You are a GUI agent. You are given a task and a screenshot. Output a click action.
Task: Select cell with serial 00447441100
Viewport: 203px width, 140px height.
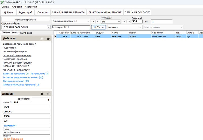point(163,36)
